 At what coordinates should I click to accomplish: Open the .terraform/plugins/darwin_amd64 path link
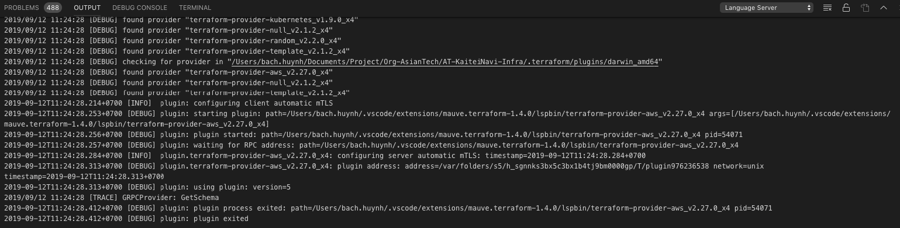coord(444,62)
